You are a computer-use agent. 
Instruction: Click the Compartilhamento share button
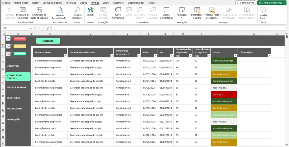[x=270, y=3]
